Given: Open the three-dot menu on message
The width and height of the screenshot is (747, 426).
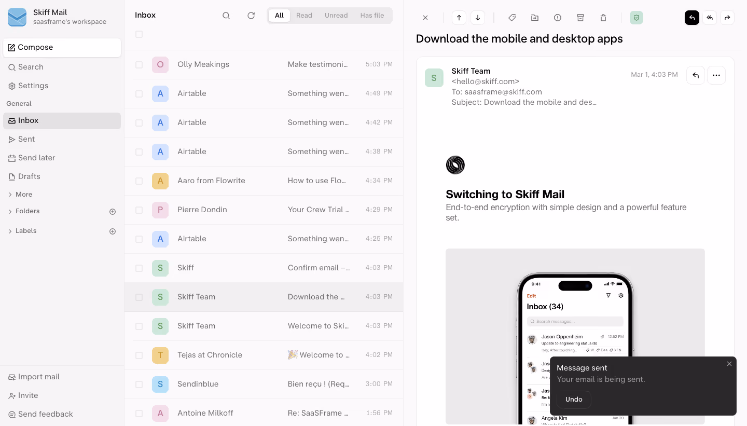Looking at the screenshot, I should pyautogui.click(x=716, y=75).
